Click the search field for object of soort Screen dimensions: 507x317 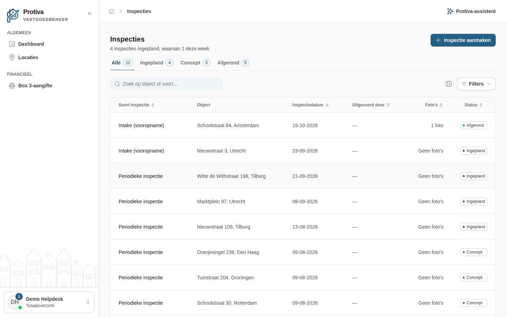pos(167,84)
